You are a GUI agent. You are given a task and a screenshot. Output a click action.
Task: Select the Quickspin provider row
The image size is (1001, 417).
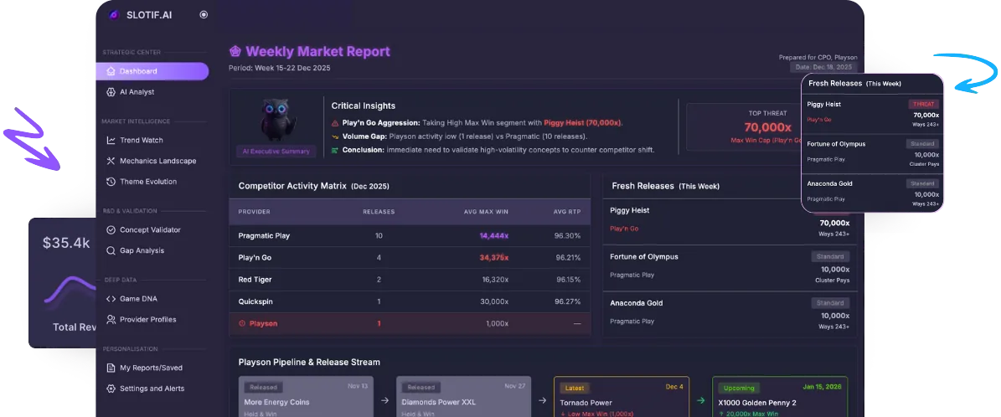pyautogui.click(x=410, y=301)
